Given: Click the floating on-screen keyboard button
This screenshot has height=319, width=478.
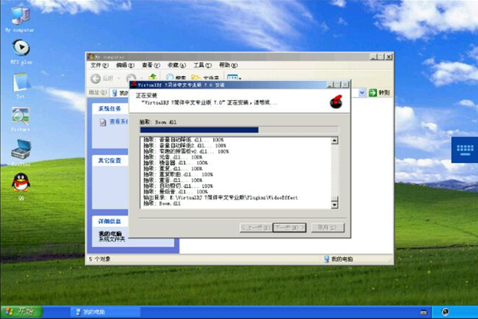Looking at the screenshot, I should 465,150.
